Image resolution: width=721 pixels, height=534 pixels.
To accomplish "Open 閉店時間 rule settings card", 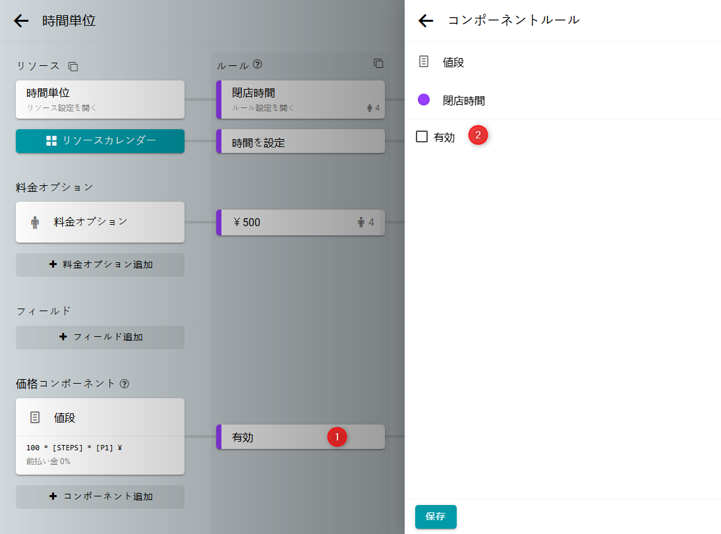I will [x=301, y=99].
